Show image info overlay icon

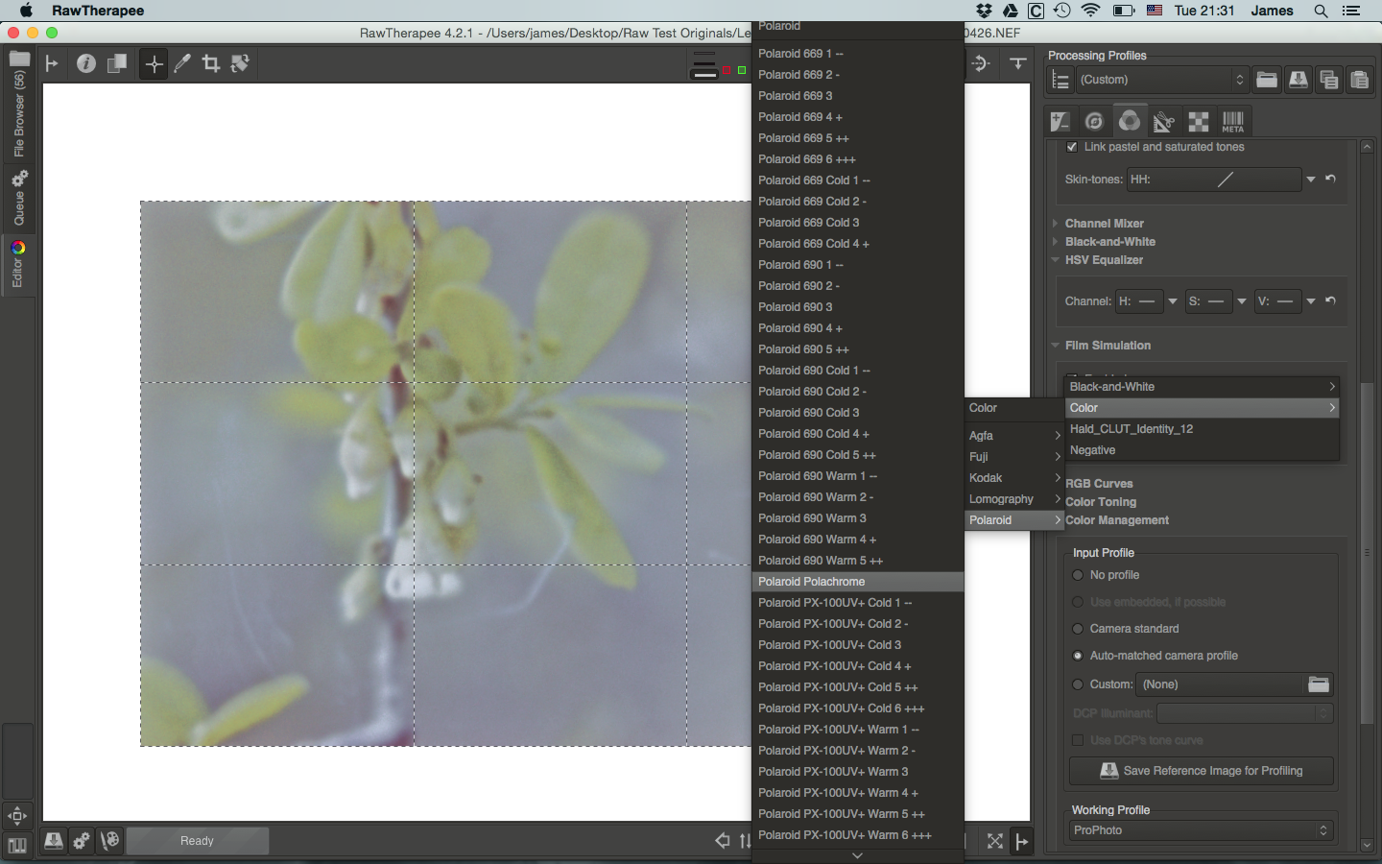86,63
